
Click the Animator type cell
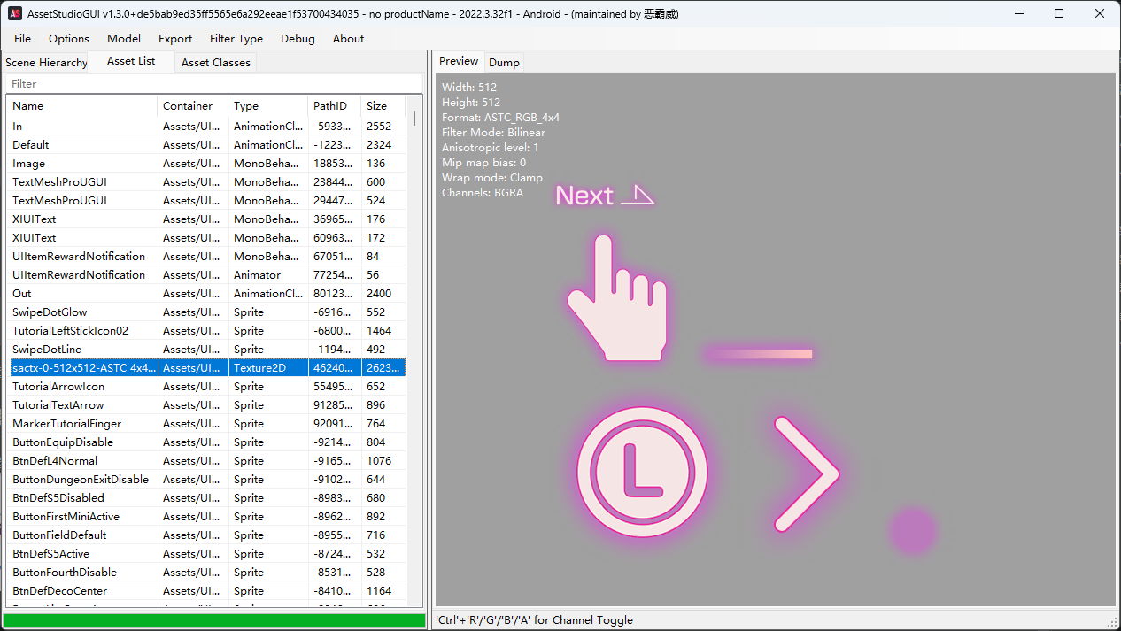[x=268, y=275]
